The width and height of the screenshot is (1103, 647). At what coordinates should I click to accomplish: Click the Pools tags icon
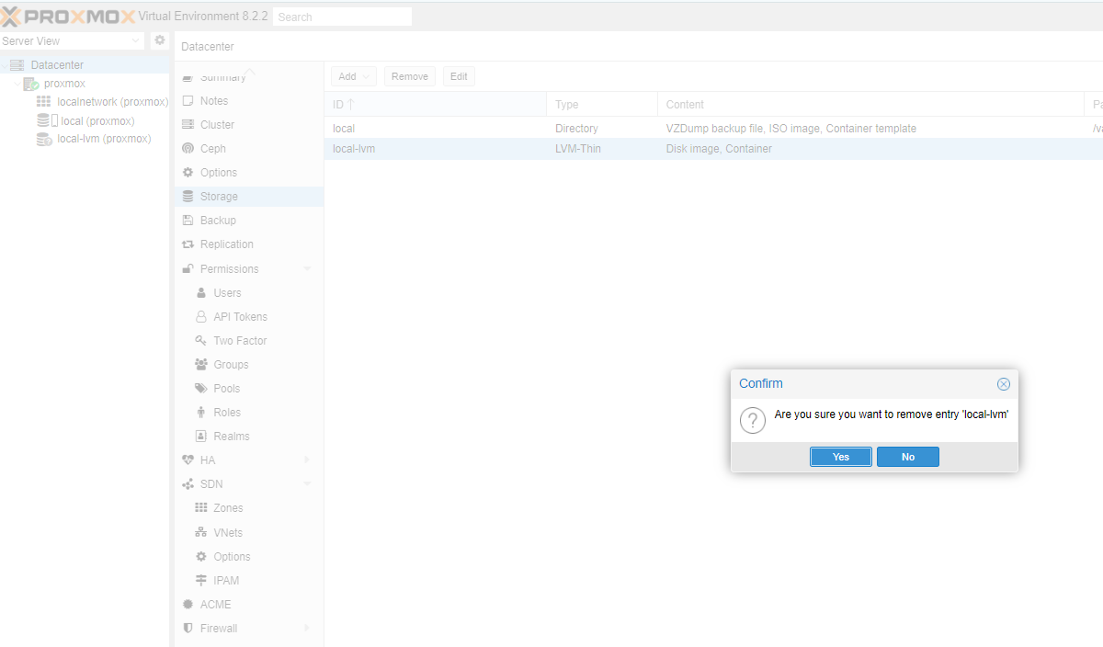tap(201, 389)
